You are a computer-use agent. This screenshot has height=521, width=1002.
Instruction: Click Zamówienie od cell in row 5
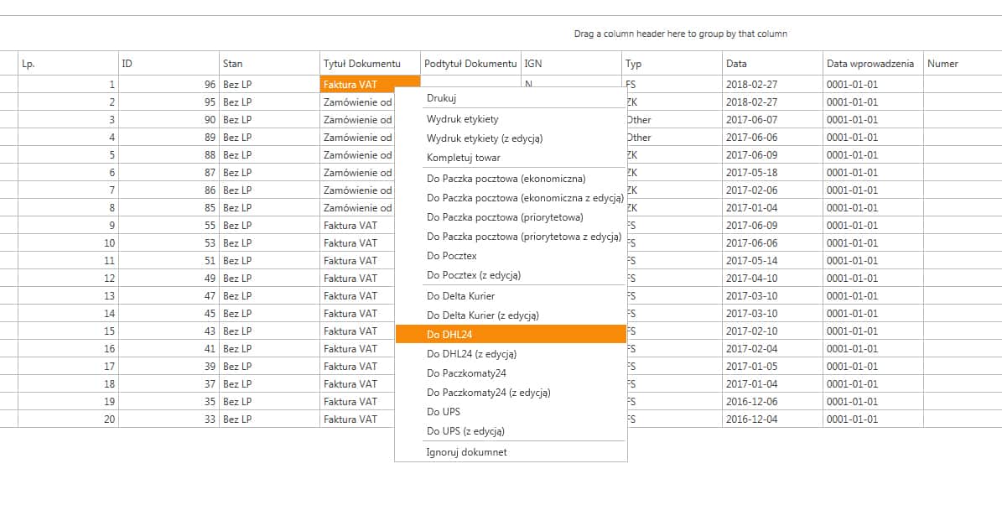357,154
